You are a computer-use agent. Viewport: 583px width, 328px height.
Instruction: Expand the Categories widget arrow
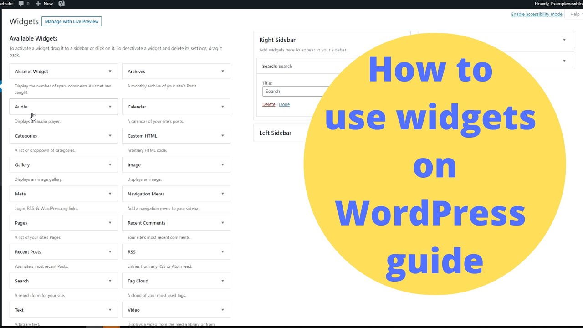click(110, 136)
